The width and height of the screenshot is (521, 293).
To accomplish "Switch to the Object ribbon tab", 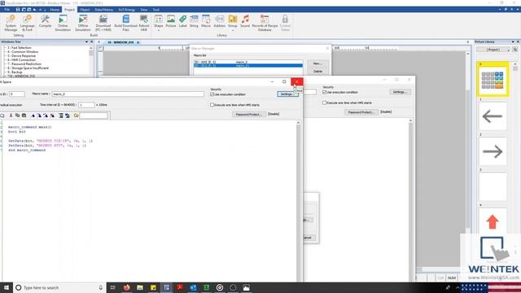I will coord(85,10).
